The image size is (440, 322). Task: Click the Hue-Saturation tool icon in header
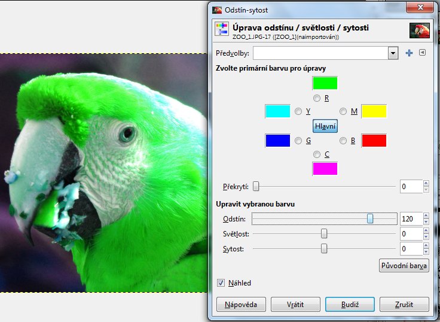(221, 29)
